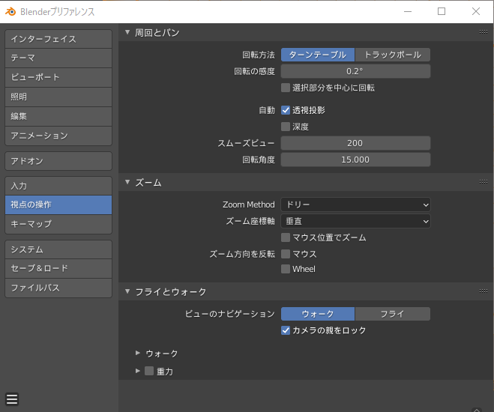The image size is (494, 412).
Task: Switch view navigation to ウォーク
Action: point(318,314)
